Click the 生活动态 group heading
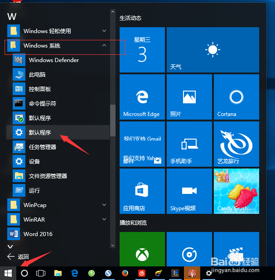 (130, 18)
